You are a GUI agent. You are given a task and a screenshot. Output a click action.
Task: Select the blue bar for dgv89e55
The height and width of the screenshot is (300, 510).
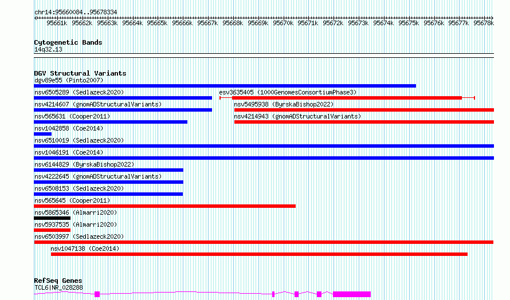[x=225, y=86]
